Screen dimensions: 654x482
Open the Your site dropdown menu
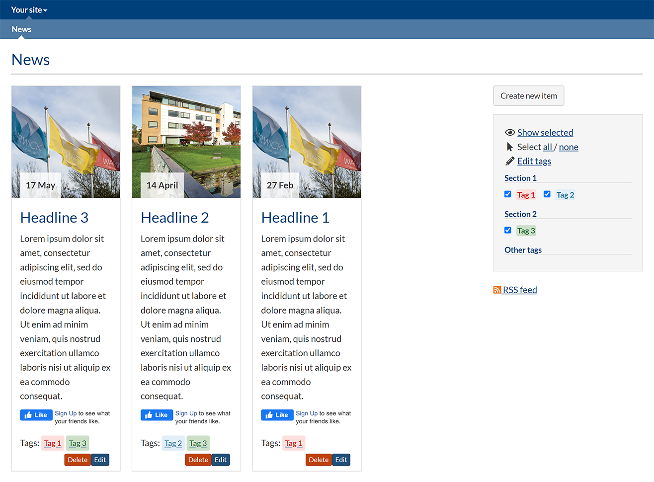click(29, 10)
